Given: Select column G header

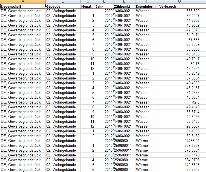Looking at the screenshot, I should [179, 2].
